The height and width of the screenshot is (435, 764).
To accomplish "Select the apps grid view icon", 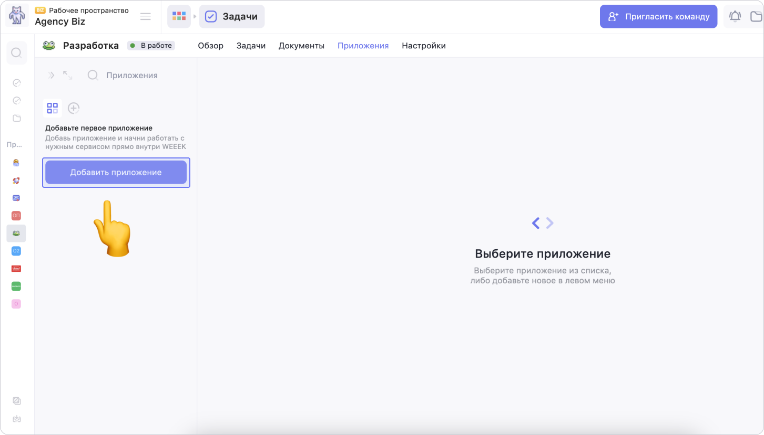I will click(x=52, y=108).
